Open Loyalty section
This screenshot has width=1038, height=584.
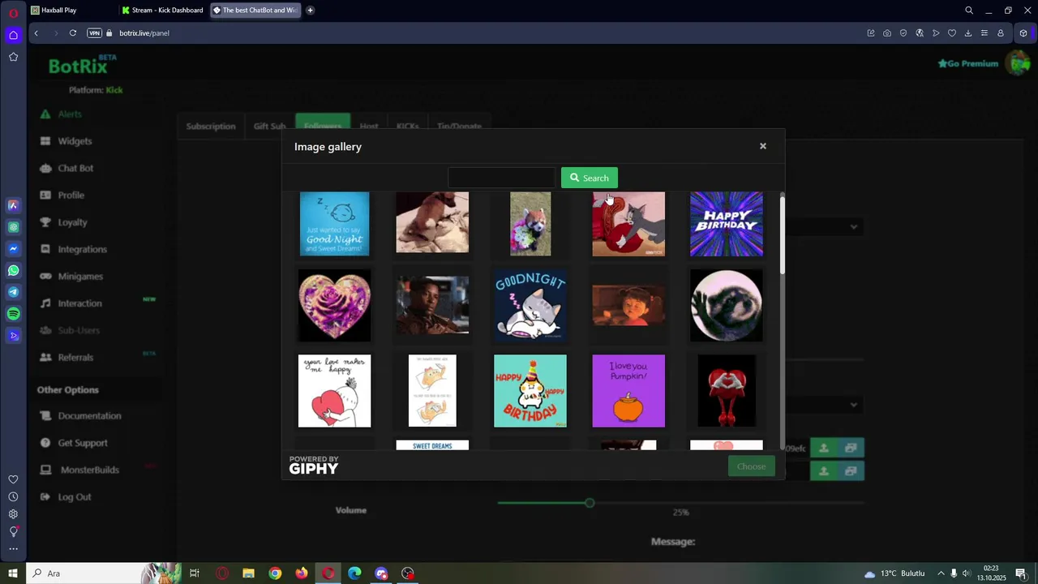point(72,222)
